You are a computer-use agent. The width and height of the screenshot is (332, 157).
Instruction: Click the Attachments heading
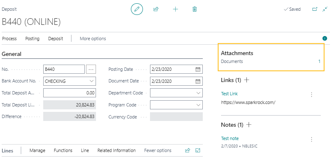pyautogui.click(x=237, y=53)
